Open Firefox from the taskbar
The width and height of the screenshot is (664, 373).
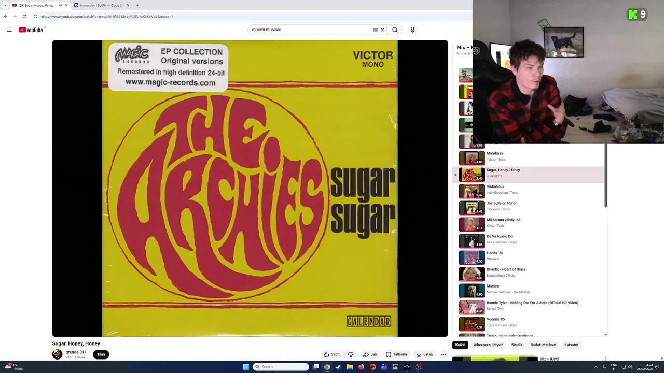point(361,367)
